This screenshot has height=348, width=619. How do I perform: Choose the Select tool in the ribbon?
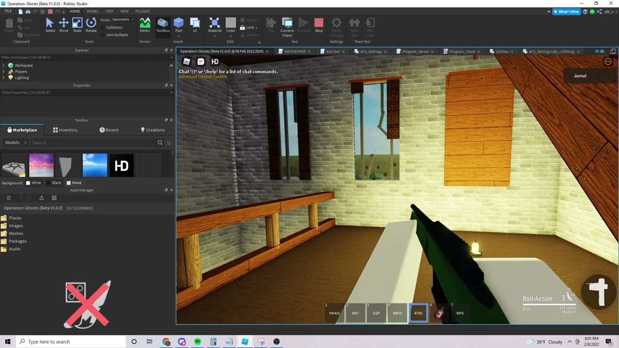(50, 25)
